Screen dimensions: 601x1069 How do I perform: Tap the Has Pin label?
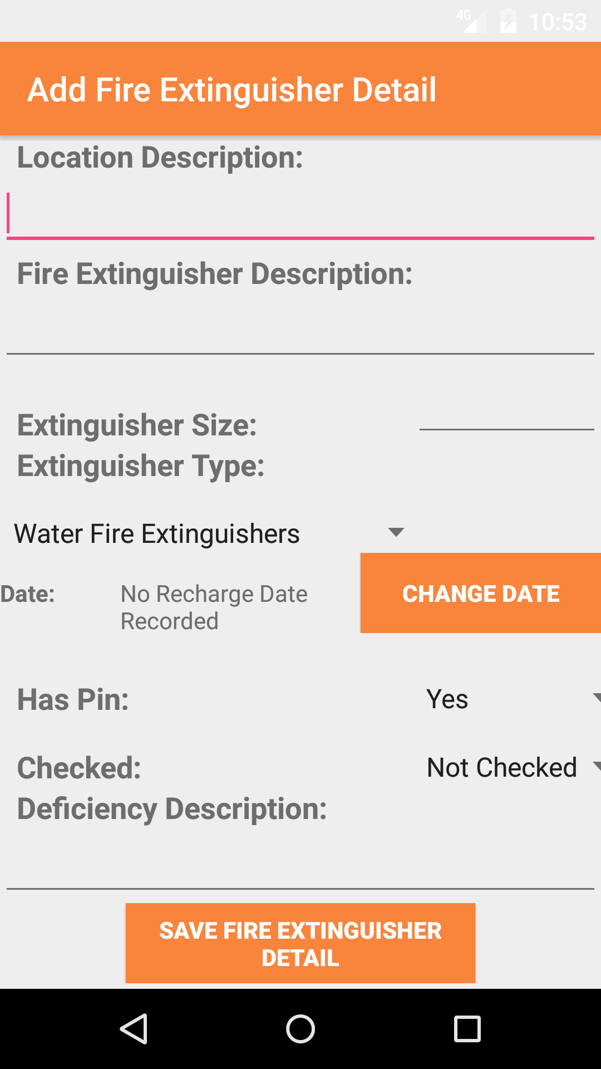(73, 700)
